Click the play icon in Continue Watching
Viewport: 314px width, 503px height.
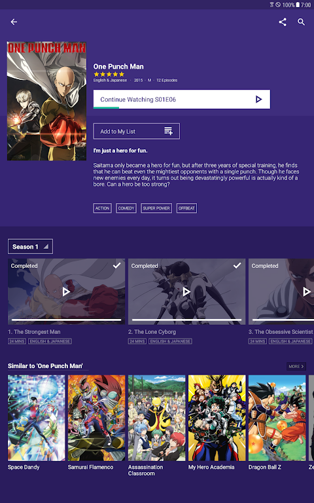coord(258,100)
